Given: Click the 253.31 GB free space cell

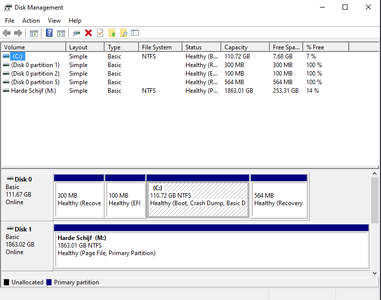Looking at the screenshot, I should (285, 91).
